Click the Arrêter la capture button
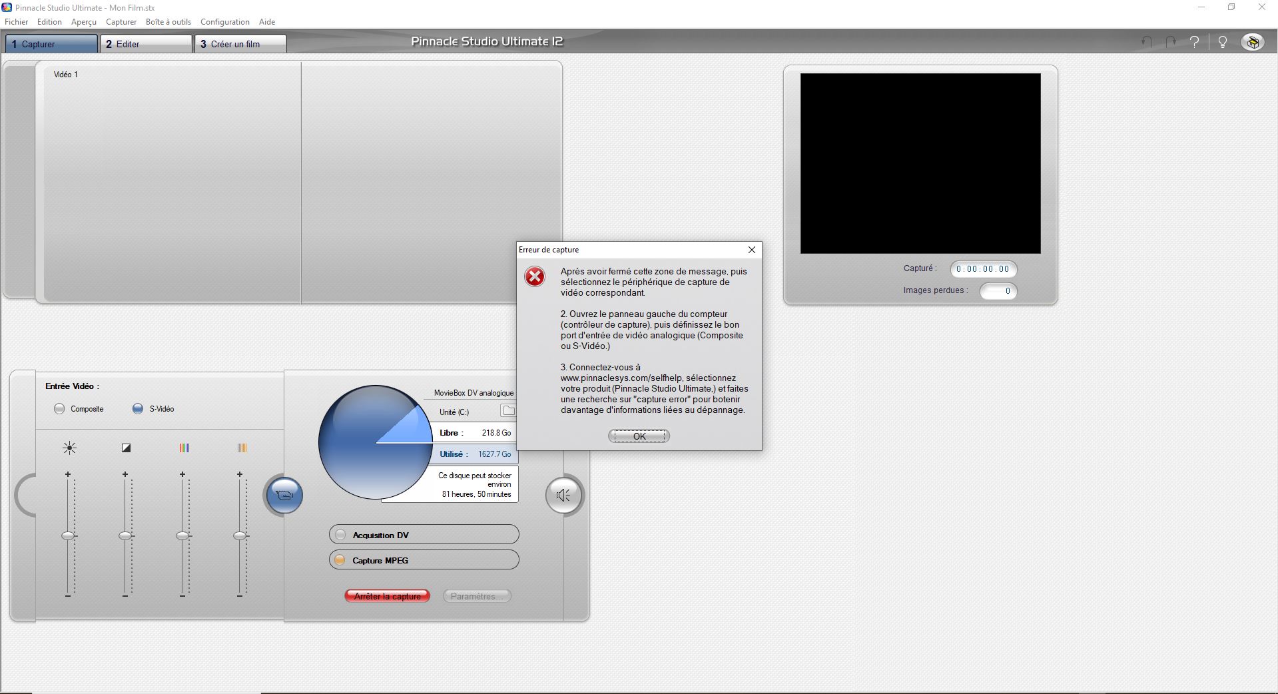Image resolution: width=1278 pixels, height=694 pixels. click(x=388, y=596)
